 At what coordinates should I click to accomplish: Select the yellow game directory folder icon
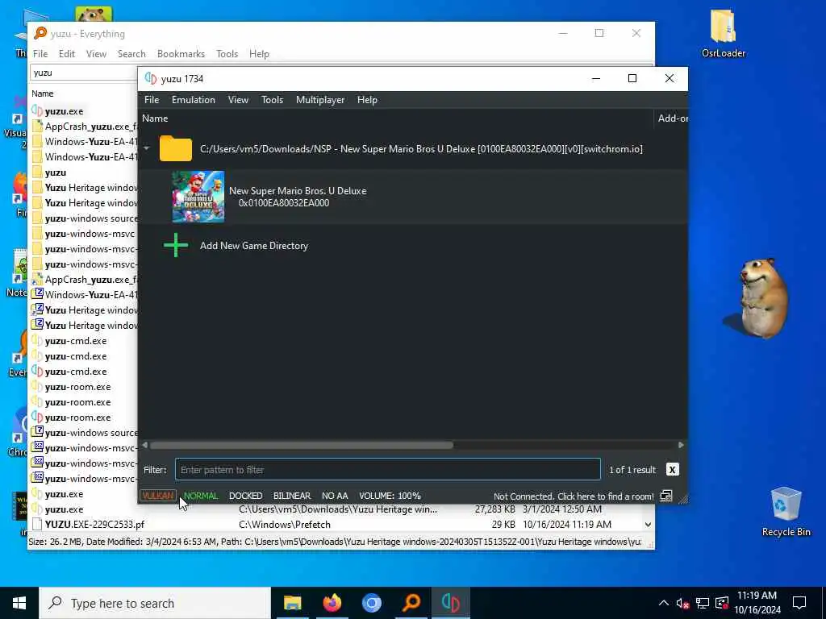176,148
